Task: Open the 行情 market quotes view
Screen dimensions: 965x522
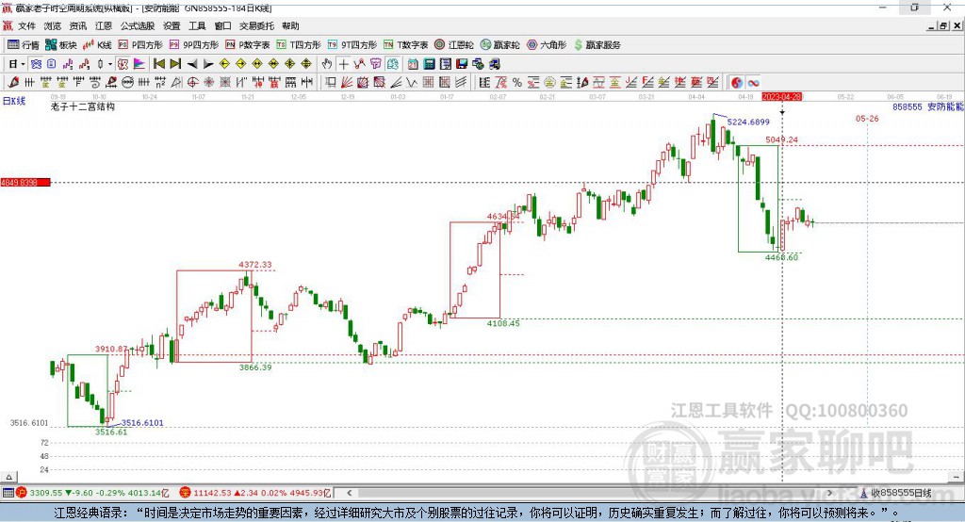Action: coord(24,44)
